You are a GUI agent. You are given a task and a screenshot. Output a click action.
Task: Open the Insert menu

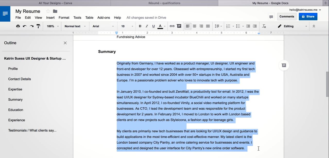[x=50, y=17]
